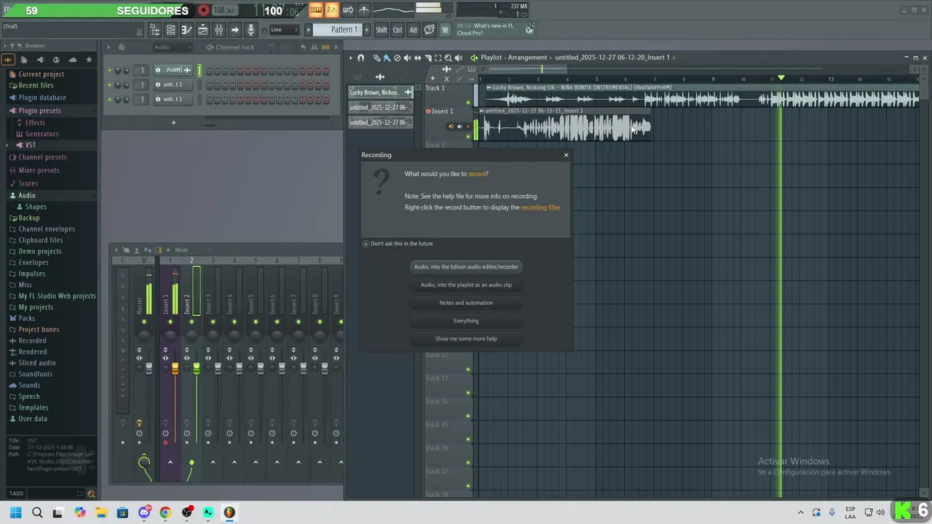Expand the Mixer presets browser folder
This screenshot has height=524, width=932.
(39, 170)
